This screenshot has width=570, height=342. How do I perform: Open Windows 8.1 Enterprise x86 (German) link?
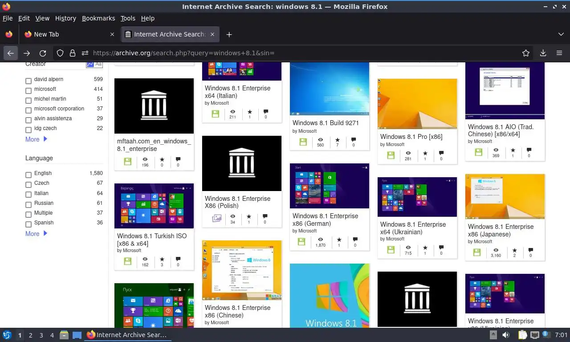point(326,220)
